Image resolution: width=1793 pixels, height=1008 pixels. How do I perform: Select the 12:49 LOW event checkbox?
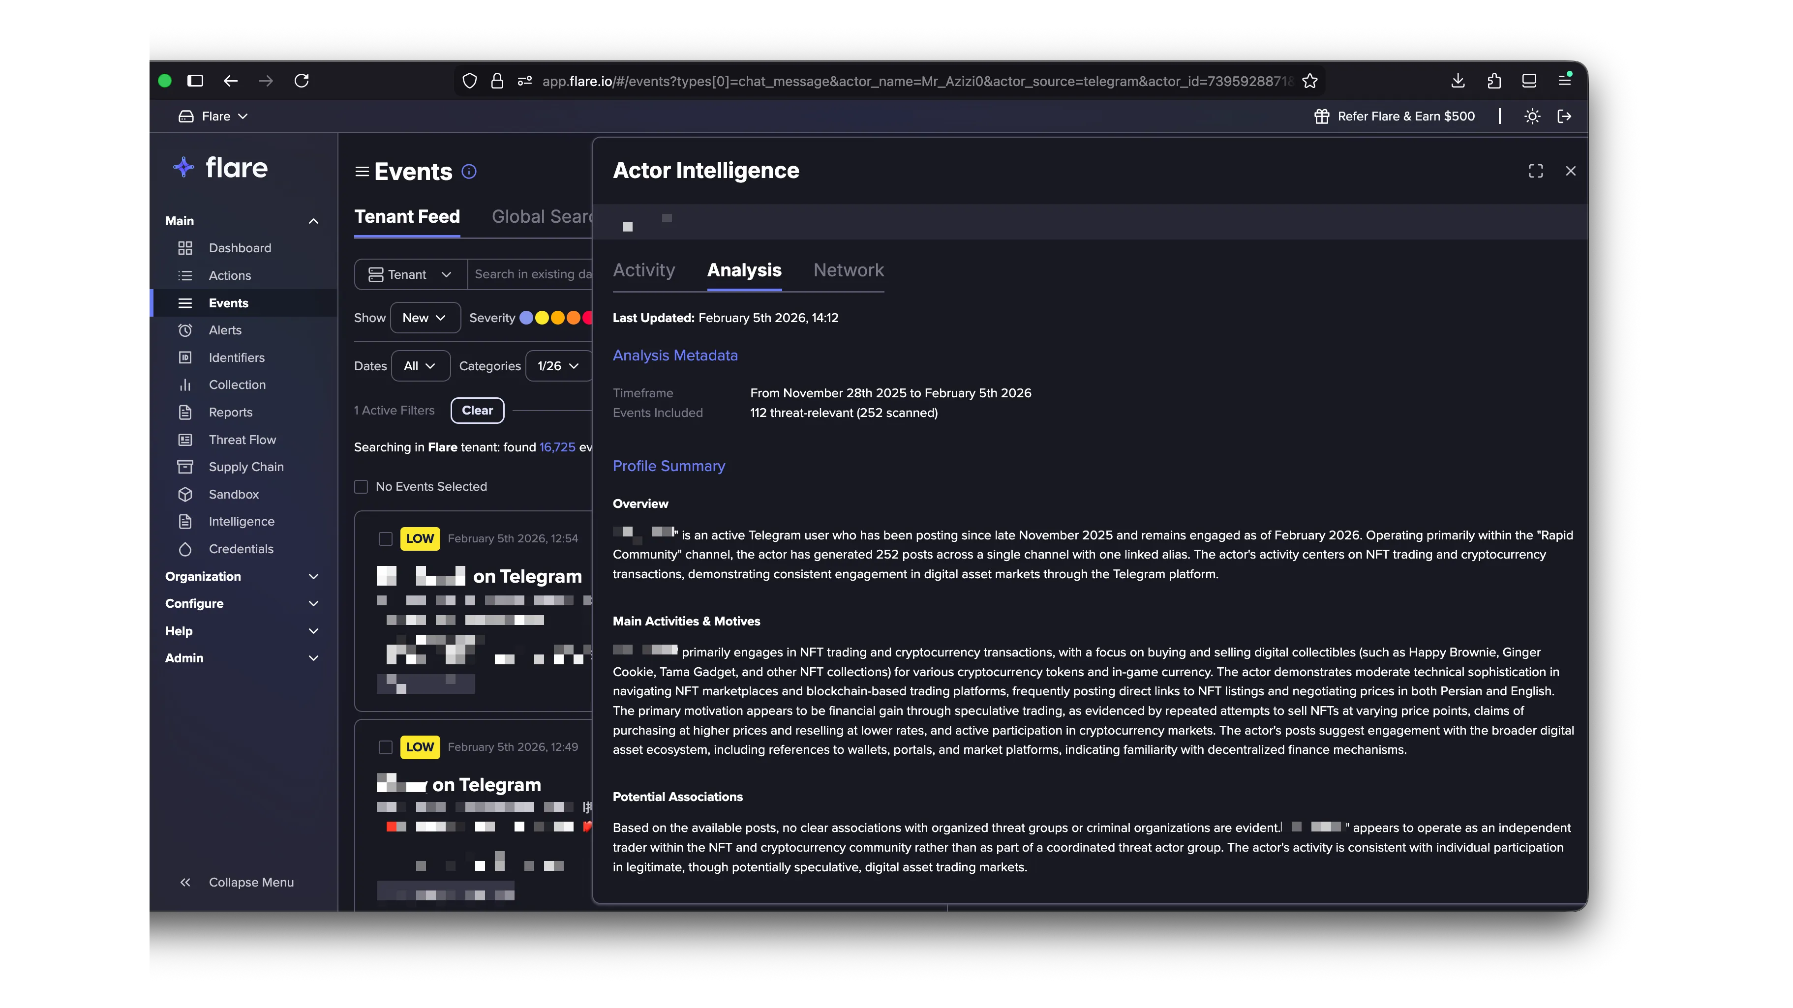point(385,747)
